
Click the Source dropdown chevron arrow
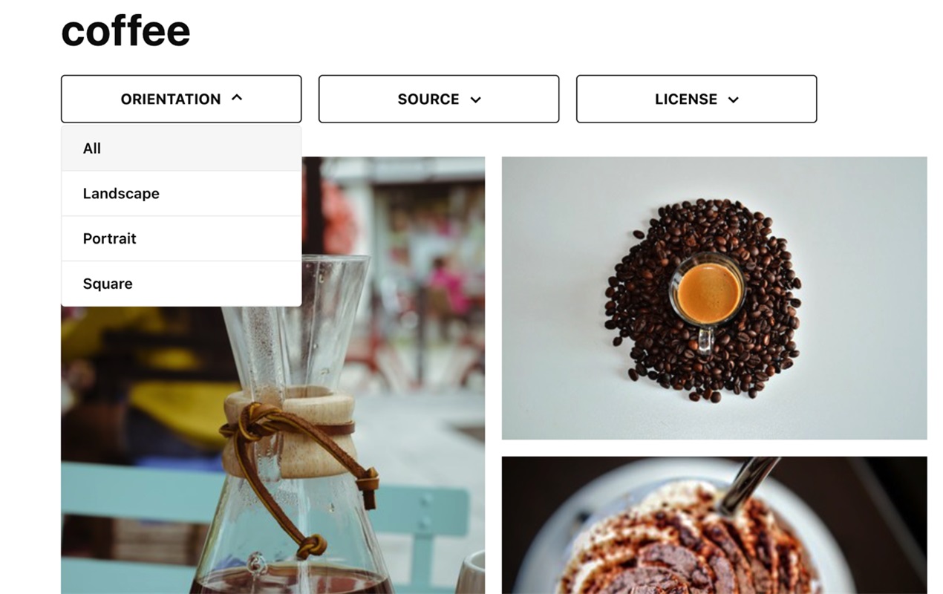coord(476,99)
